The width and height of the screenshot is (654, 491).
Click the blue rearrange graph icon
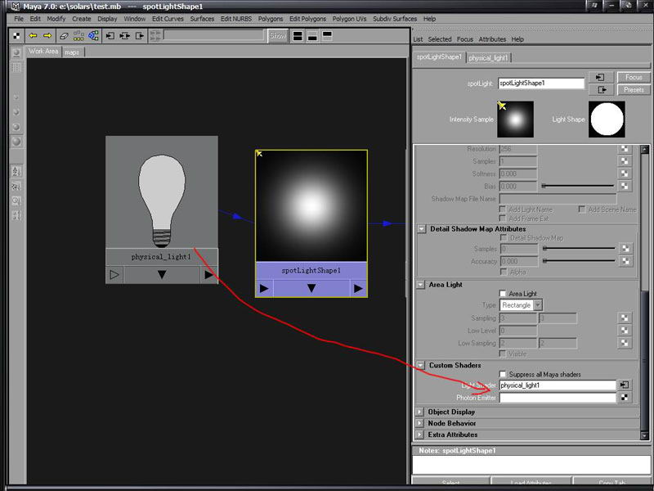point(93,36)
